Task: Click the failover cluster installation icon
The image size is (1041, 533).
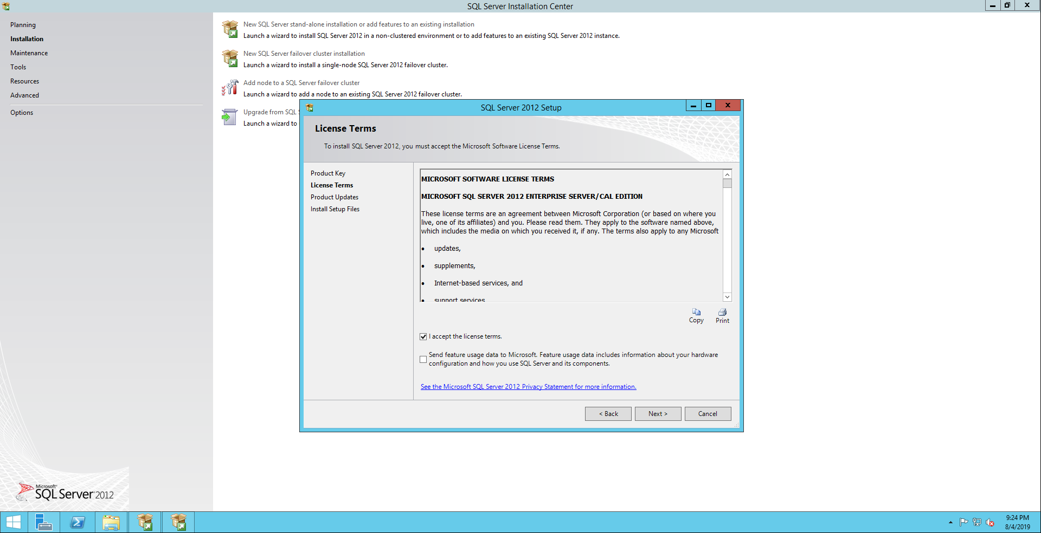Action: click(230, 58)
